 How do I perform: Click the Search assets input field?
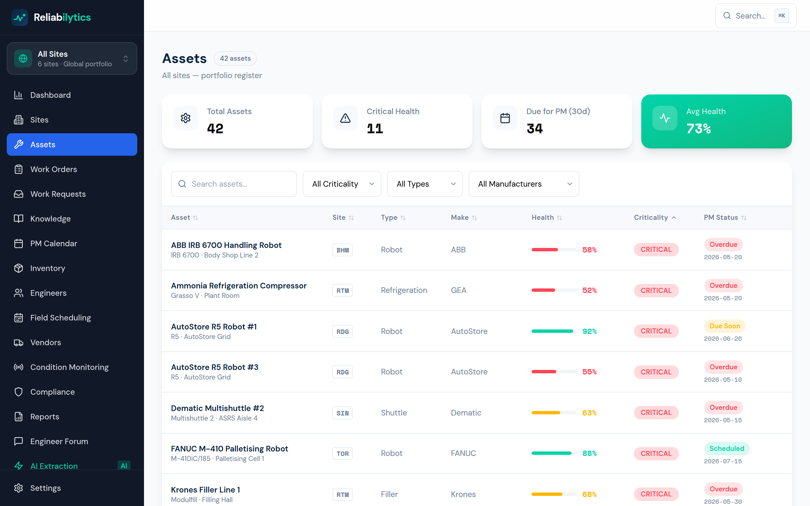point(234,184)
